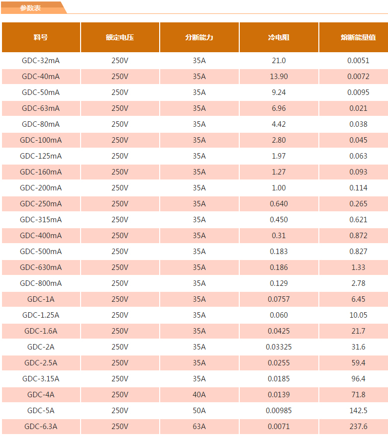Viewport: 388px width, 440px height.
Task: Click the 冷电阻 column header
Action: tap(279, 37)
